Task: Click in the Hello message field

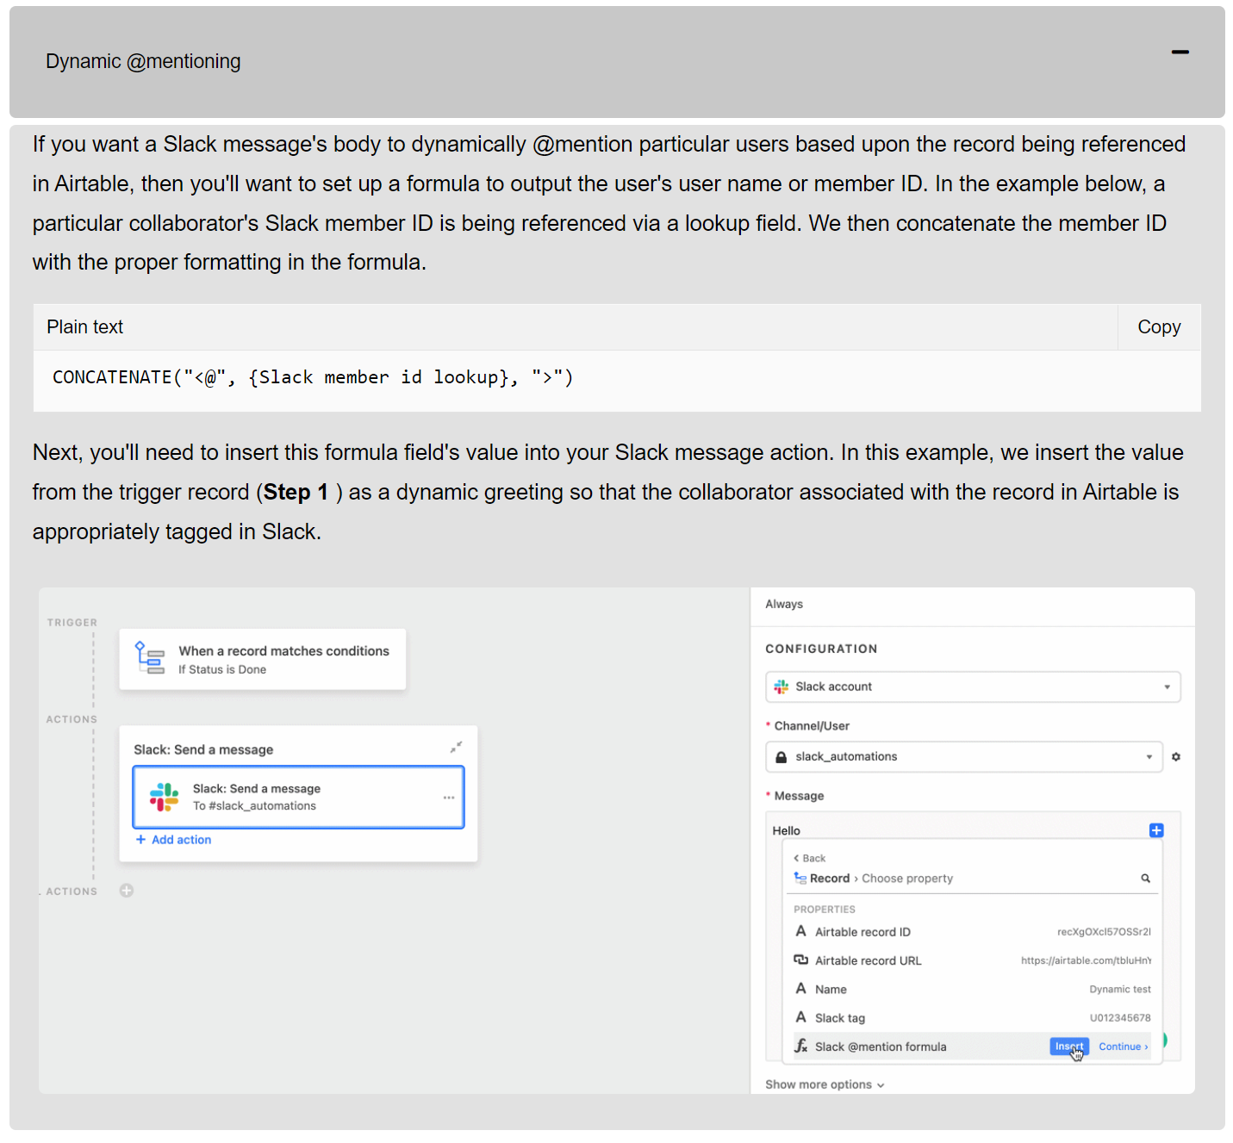Action: tap(958, 830)
